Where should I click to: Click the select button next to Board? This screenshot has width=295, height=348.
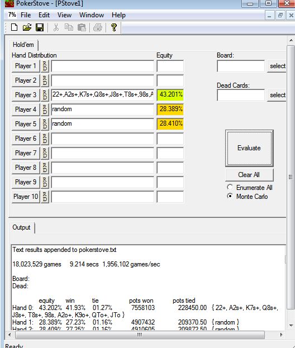(277, 66)
